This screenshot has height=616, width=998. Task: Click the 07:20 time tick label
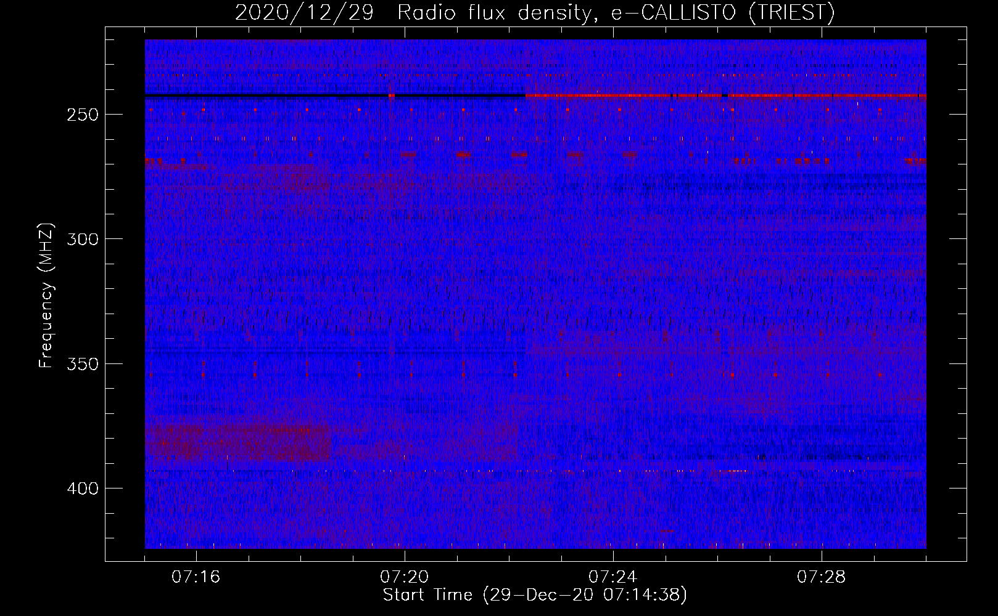coord(405,577)
